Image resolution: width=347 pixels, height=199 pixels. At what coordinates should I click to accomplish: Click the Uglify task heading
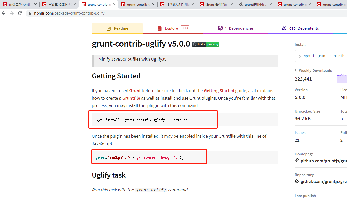click(x=109, y=175)
